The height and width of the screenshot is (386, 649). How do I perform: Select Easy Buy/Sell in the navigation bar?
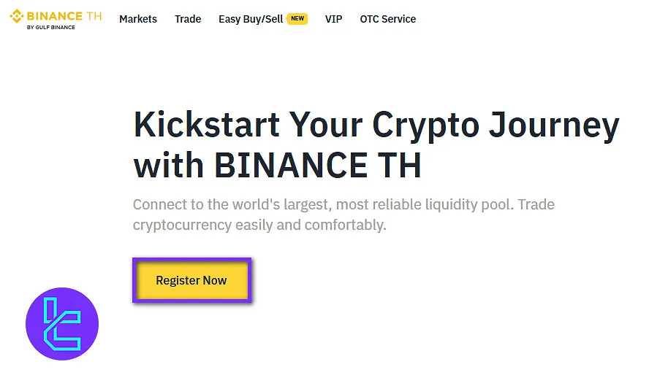(251, 19)
